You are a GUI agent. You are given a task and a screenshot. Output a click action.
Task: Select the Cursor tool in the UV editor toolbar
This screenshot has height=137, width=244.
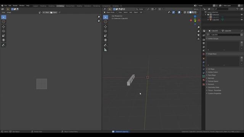tap(3, 22)
